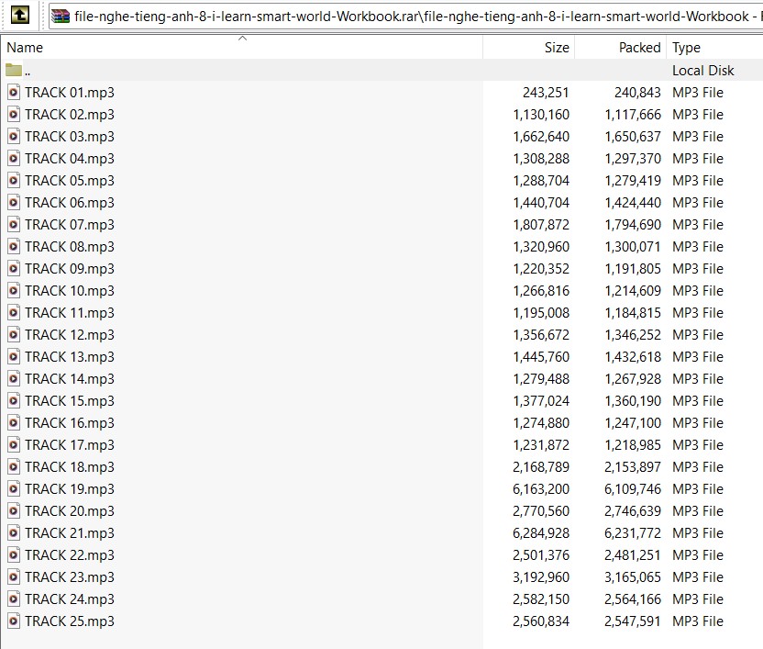This screenshot has width=763, height=649.
Task: Toggle sort direction arrow above Name column
Action: [242, 39]
